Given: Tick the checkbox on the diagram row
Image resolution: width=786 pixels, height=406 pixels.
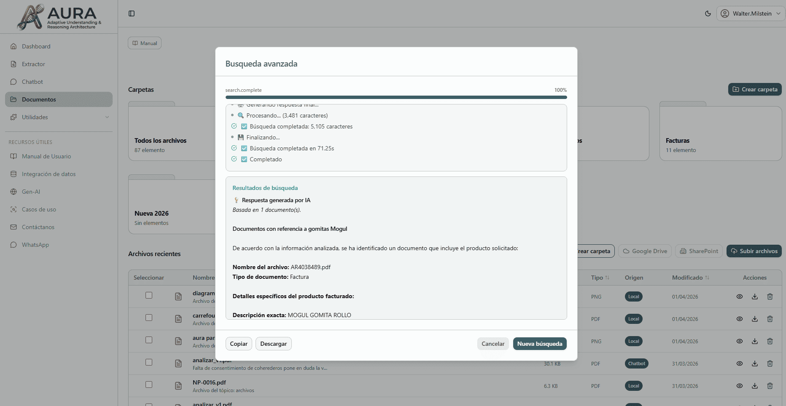Looking at the screenshot, I should coord(148,296).
